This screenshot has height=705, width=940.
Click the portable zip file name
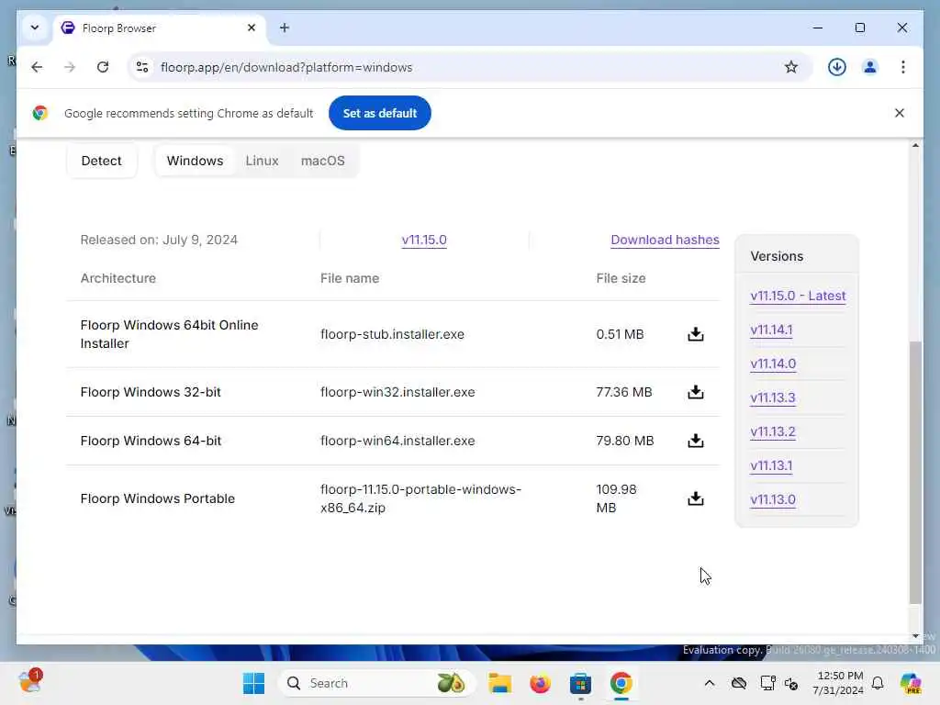click(420, 498)
